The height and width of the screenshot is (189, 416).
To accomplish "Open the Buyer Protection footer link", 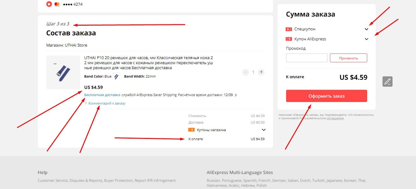I will [118, 181].
